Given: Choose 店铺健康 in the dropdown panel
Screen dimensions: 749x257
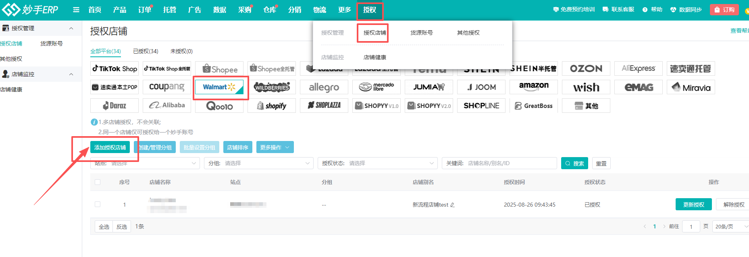Looking at the screenshot, I should pyautogui.click(x=374, y=57).
